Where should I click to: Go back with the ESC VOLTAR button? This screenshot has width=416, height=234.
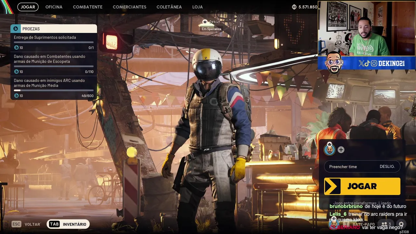(26, 224)
